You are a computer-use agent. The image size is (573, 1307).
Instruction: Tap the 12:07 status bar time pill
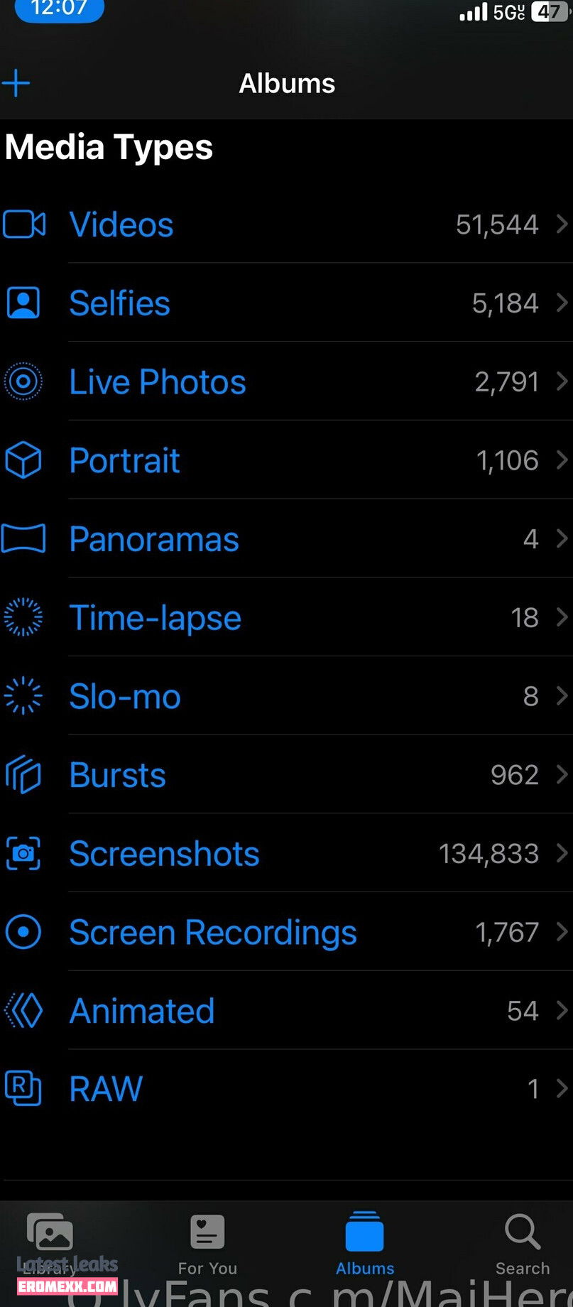pos(60,10)
